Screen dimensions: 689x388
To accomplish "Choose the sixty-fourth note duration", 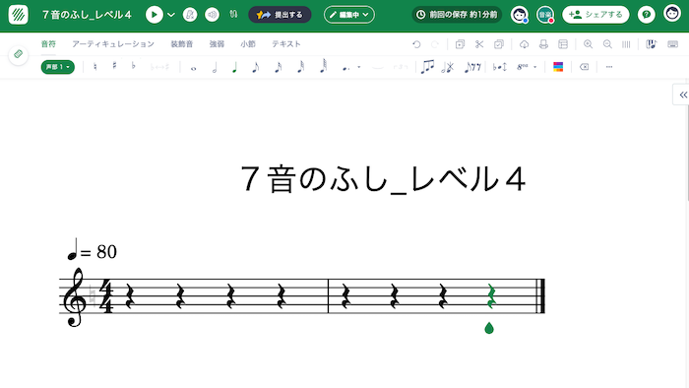I will [323, 66].
